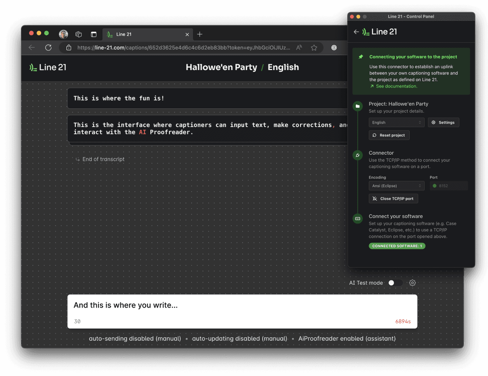The height and width of the screenshot is (376, 488).
Task: Click the back arrow in the Control Panel header
Action: coord(356,31)
